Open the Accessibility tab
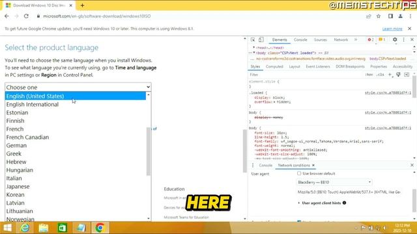Viewport: 417px width, 234px height. tap(403, 66)
